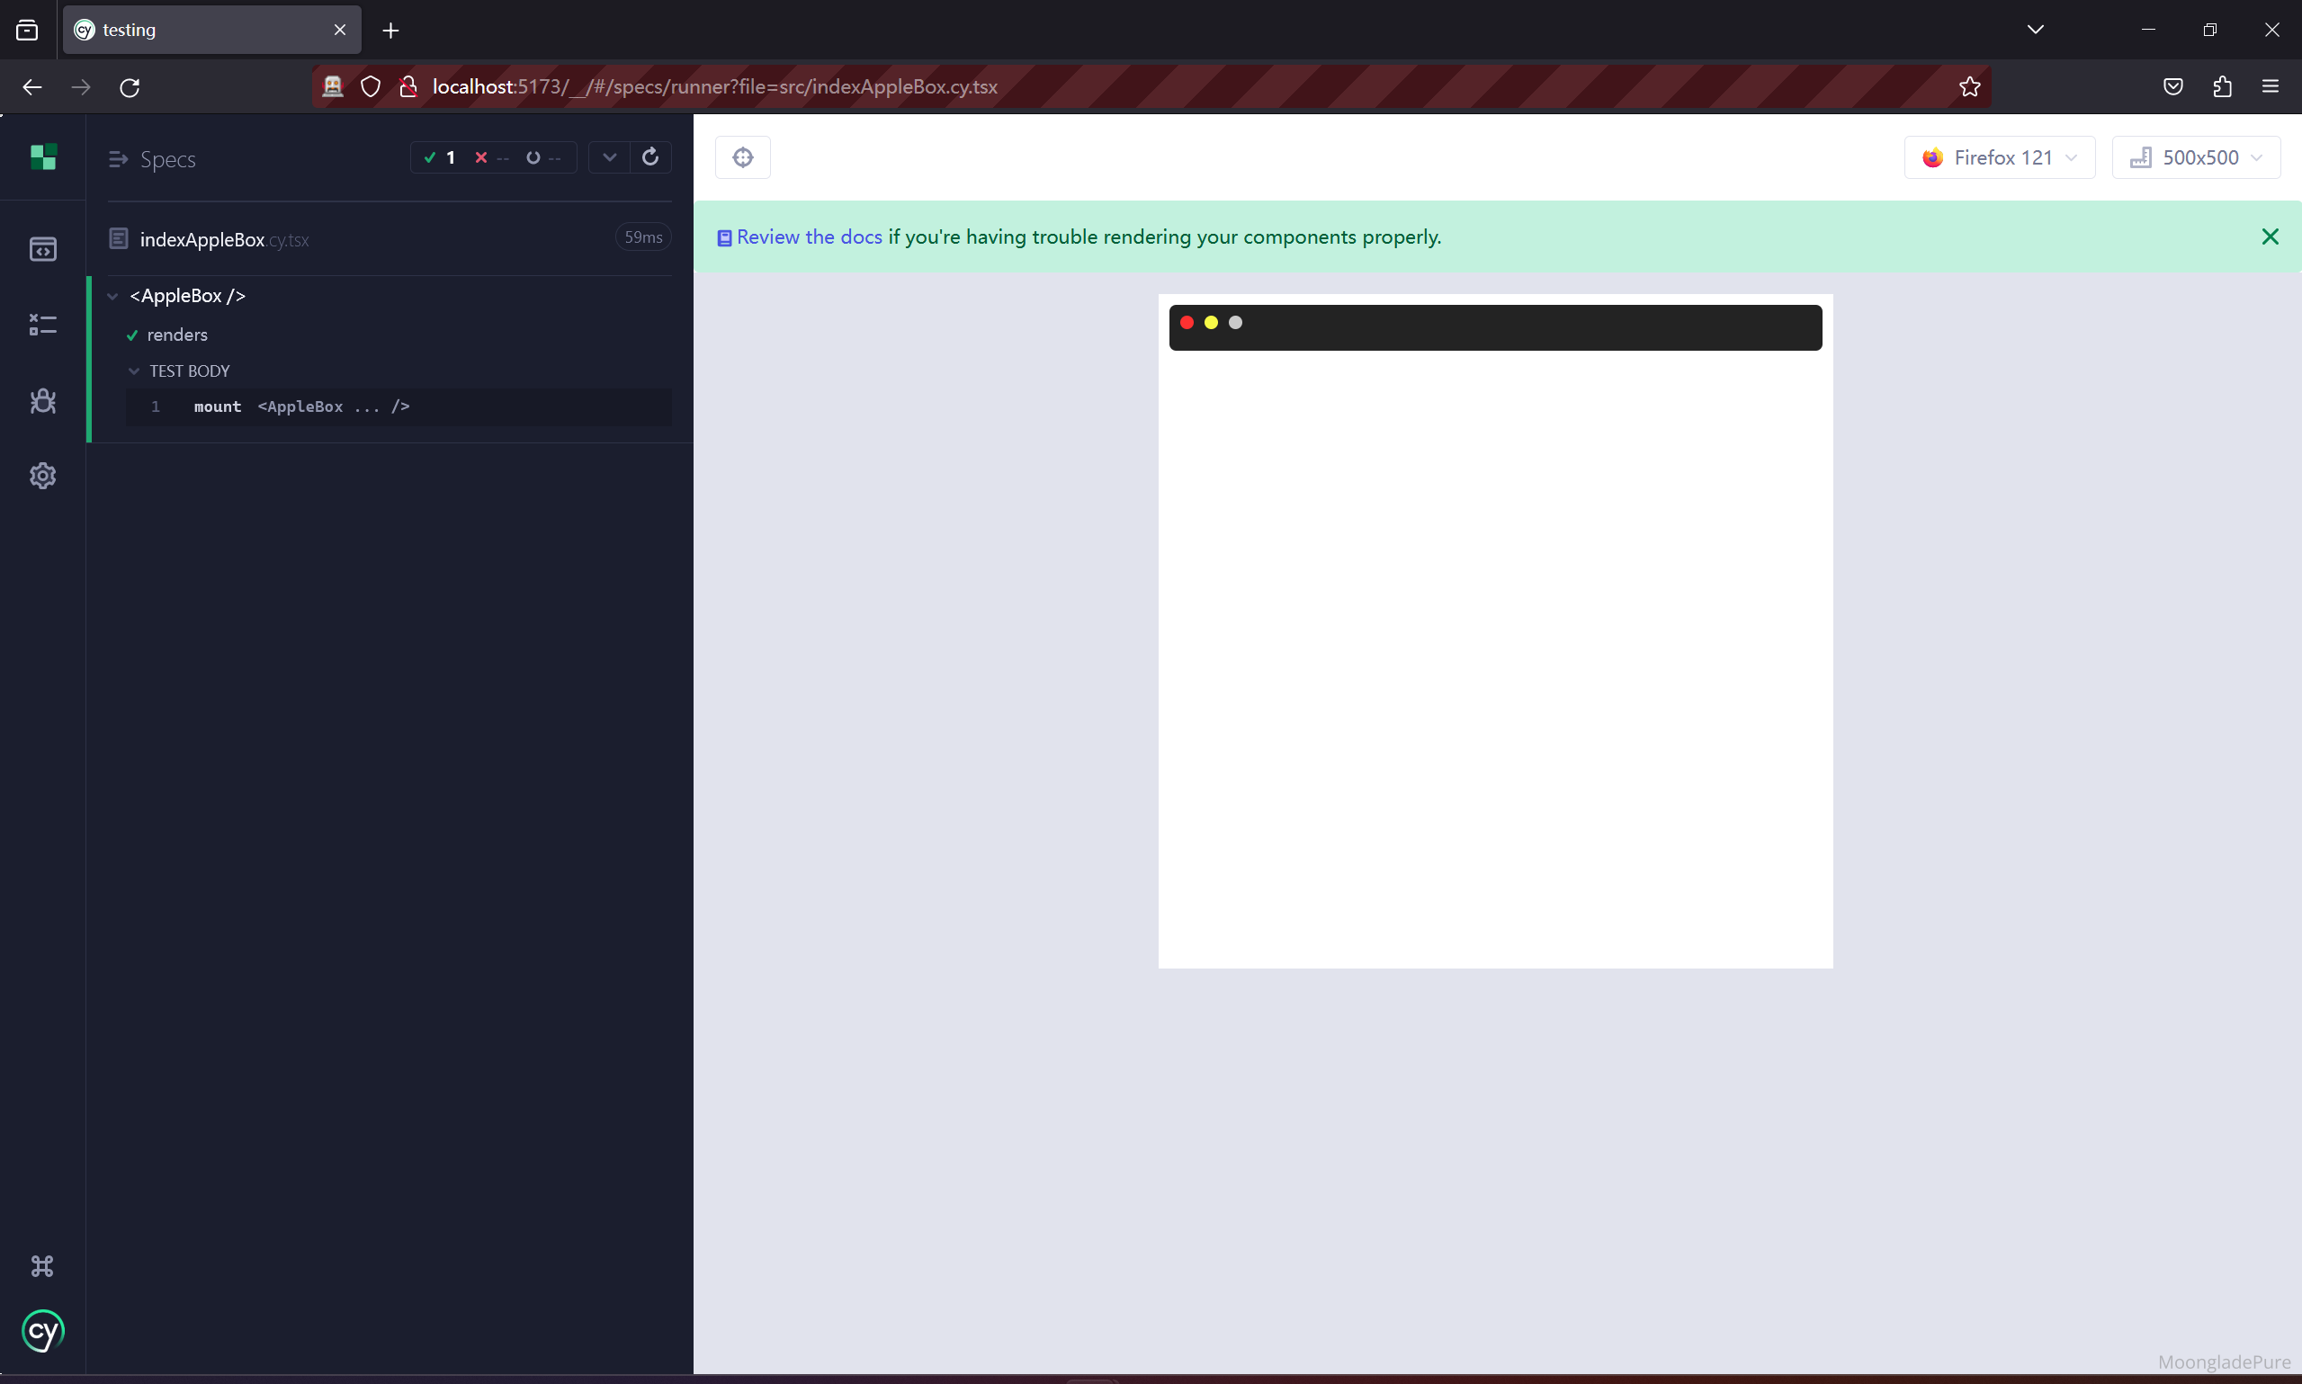
Task: Click the crosshair selector icon in toolbar
Action: click(x=743, y=156)
